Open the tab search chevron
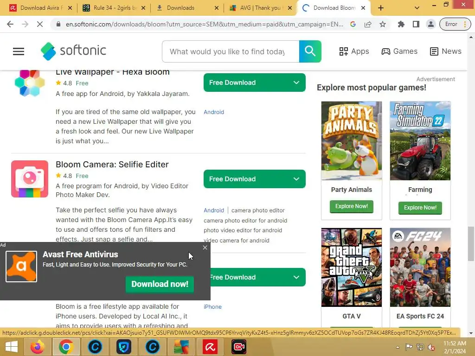475x356 pixels. (417, 8)
